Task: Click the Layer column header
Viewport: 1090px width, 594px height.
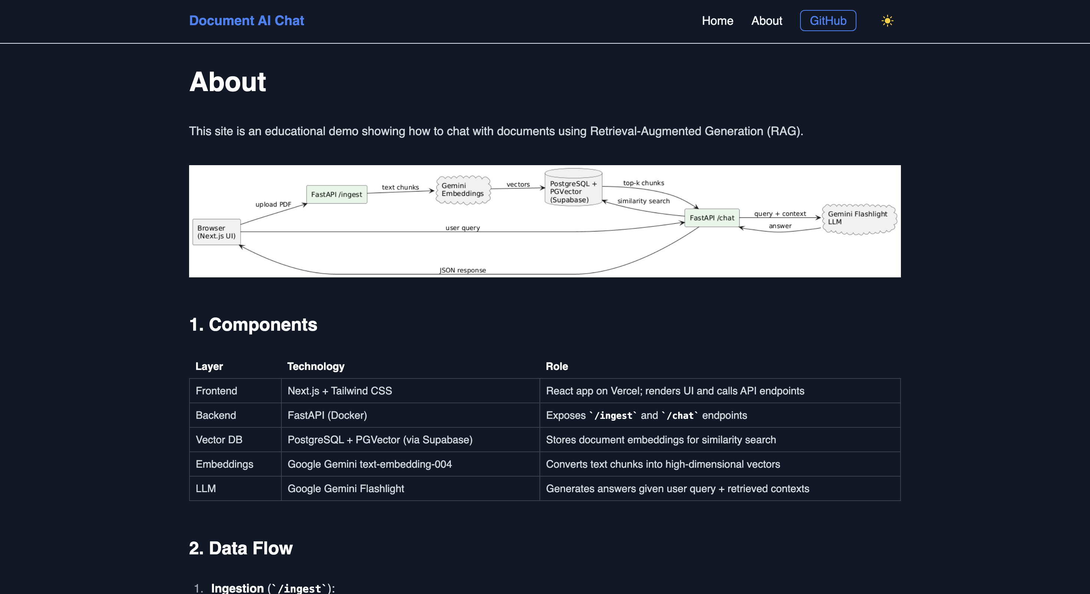Action: 209,366
